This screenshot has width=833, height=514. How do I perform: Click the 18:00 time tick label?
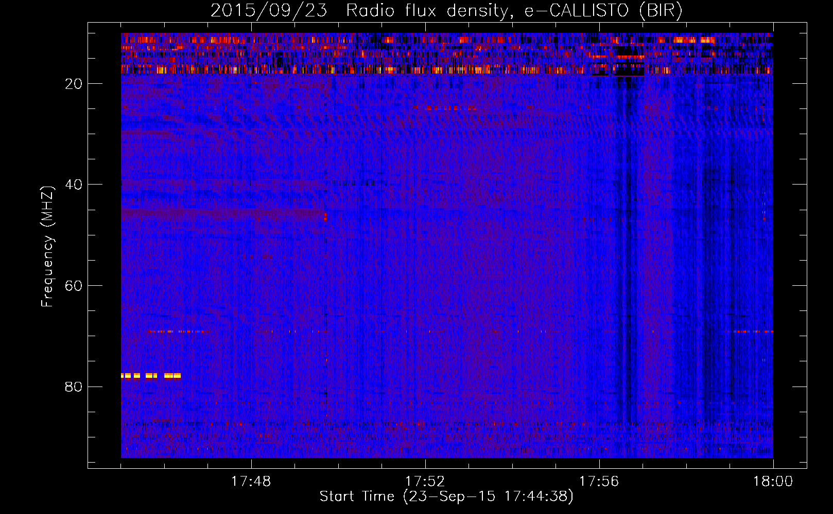click(x=773, y=482)
